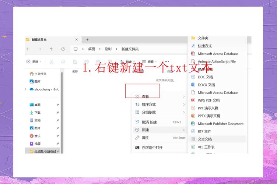
Task: Open 新建 submenu in context menu
Action: 160,130
